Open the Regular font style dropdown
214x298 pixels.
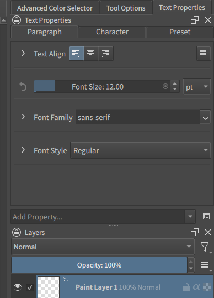[x=141, y=150]
